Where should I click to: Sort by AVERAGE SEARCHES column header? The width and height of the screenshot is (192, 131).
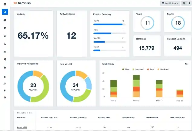(x=78, y=118)
